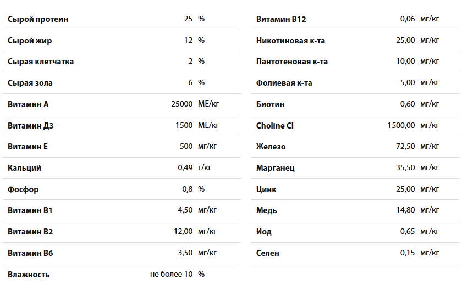Select the Сырой жир row label
The height and width of the screenshot is (296, 462).
(x=30, y=41)
